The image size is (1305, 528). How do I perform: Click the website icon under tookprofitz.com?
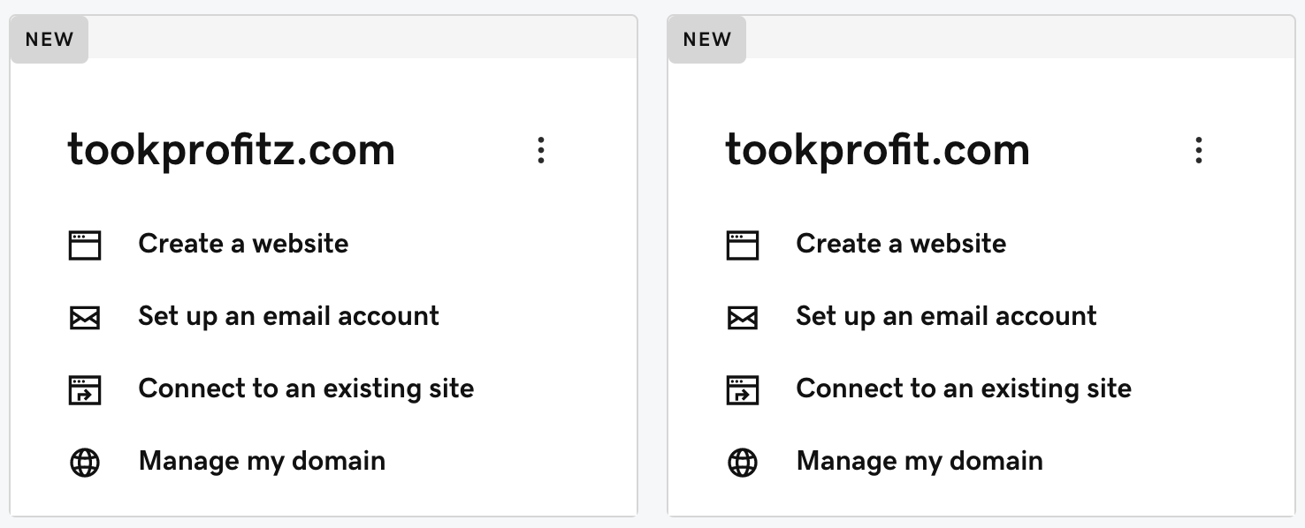pos(85,245)
